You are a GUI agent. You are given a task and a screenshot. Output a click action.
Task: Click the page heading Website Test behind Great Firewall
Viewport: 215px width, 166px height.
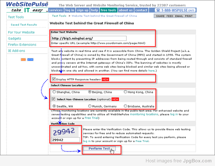[x=92, y=23]
